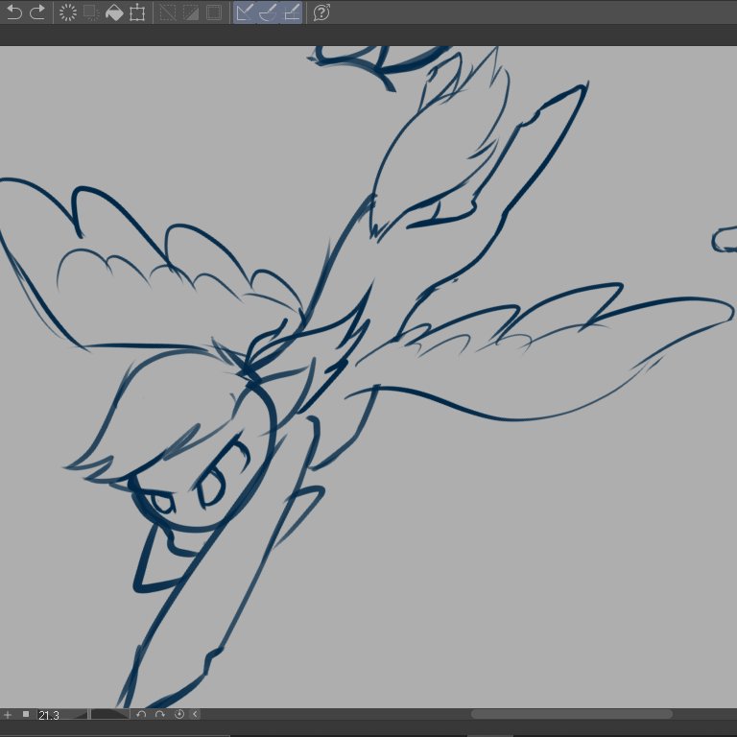Rotate canvas left with bottom-bar arrow
The width and height of the screenshot is (737, 737).
tap(141, 714)
